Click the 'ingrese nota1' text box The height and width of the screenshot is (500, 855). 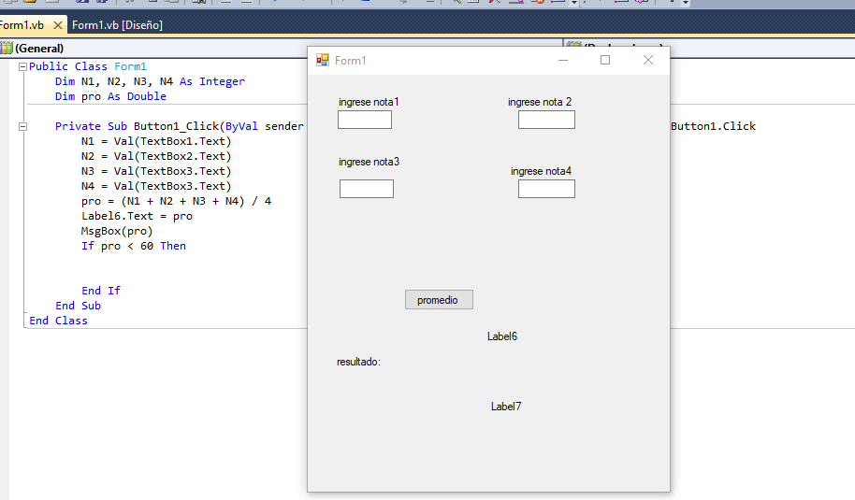tap(365, 120)
